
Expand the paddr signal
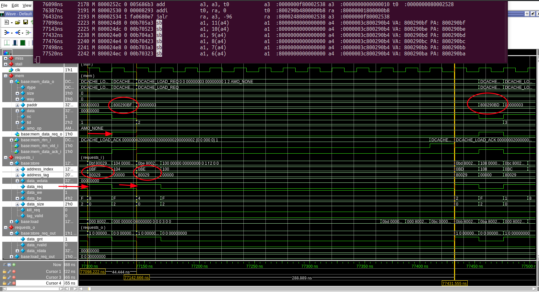pos(17,105)
